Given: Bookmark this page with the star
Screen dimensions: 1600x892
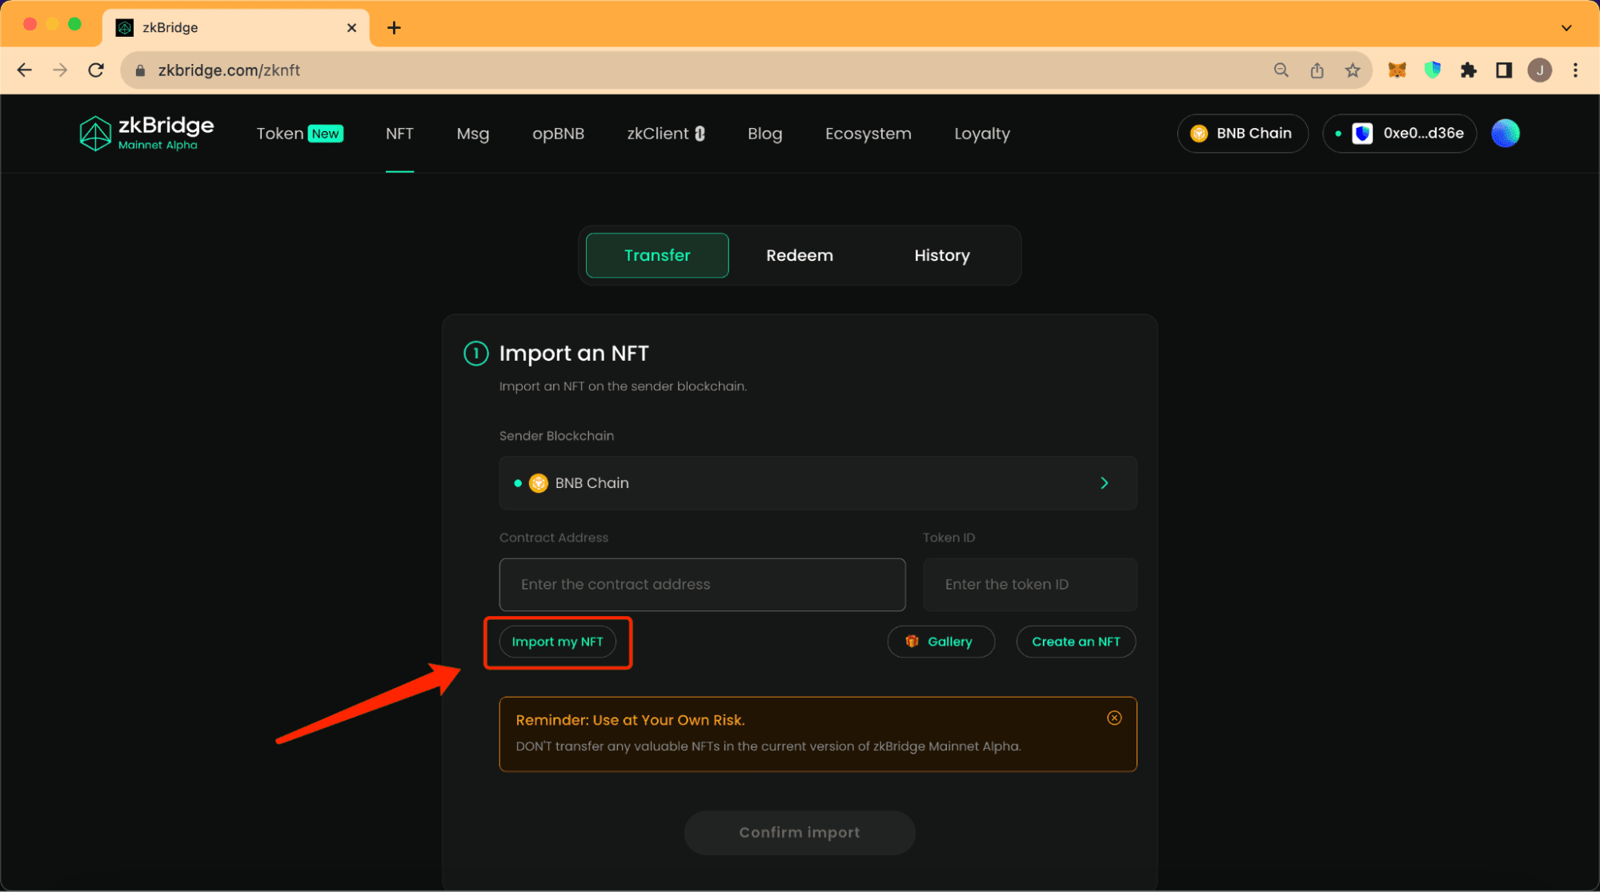Looking at the screenshot, I should [1353, 70].
